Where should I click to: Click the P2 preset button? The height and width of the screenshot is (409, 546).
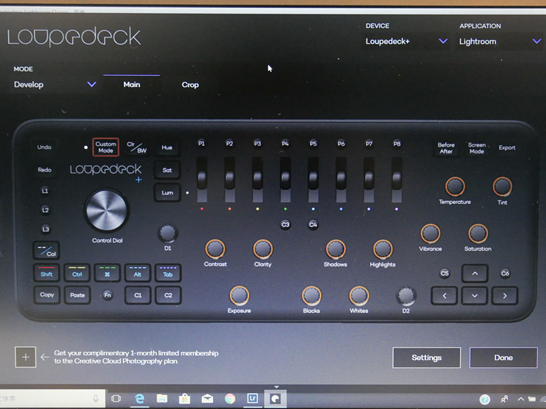pyautogui.click(x=229, y=143)
